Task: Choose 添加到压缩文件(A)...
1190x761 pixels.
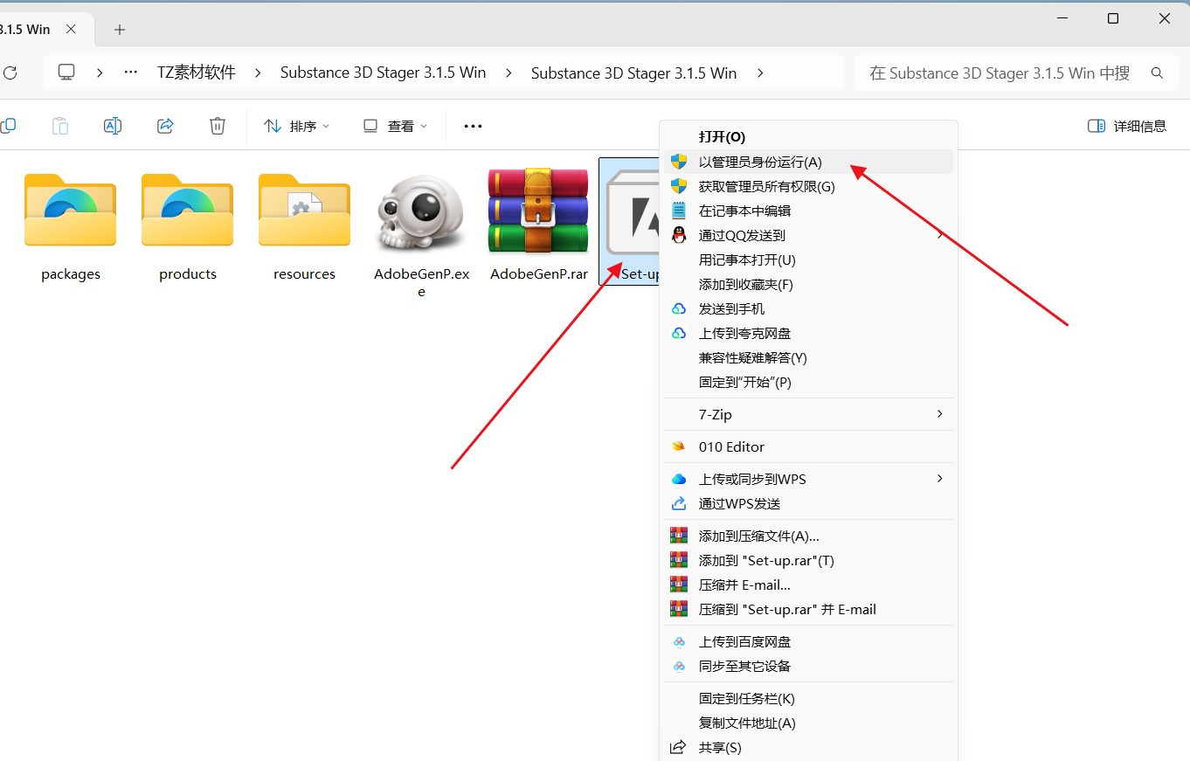Action: pyautogui.click(x=808, y=536)
